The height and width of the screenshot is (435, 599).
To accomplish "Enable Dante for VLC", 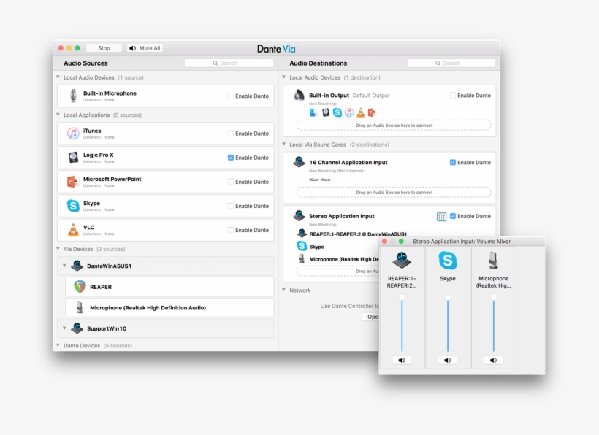I will (x=231, y=230).
